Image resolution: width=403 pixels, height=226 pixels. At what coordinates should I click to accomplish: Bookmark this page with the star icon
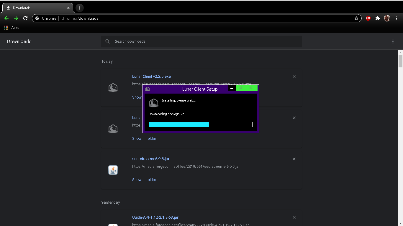tap(356, 18)
